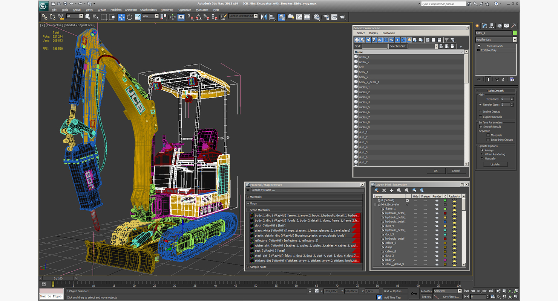558x301 pixels.
Task: Activate Select and Uniform Scale tool
Action: (138, 17)
